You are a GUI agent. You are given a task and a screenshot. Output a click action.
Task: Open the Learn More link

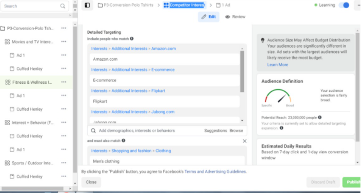pyautogui.click(x=277, y=65)
